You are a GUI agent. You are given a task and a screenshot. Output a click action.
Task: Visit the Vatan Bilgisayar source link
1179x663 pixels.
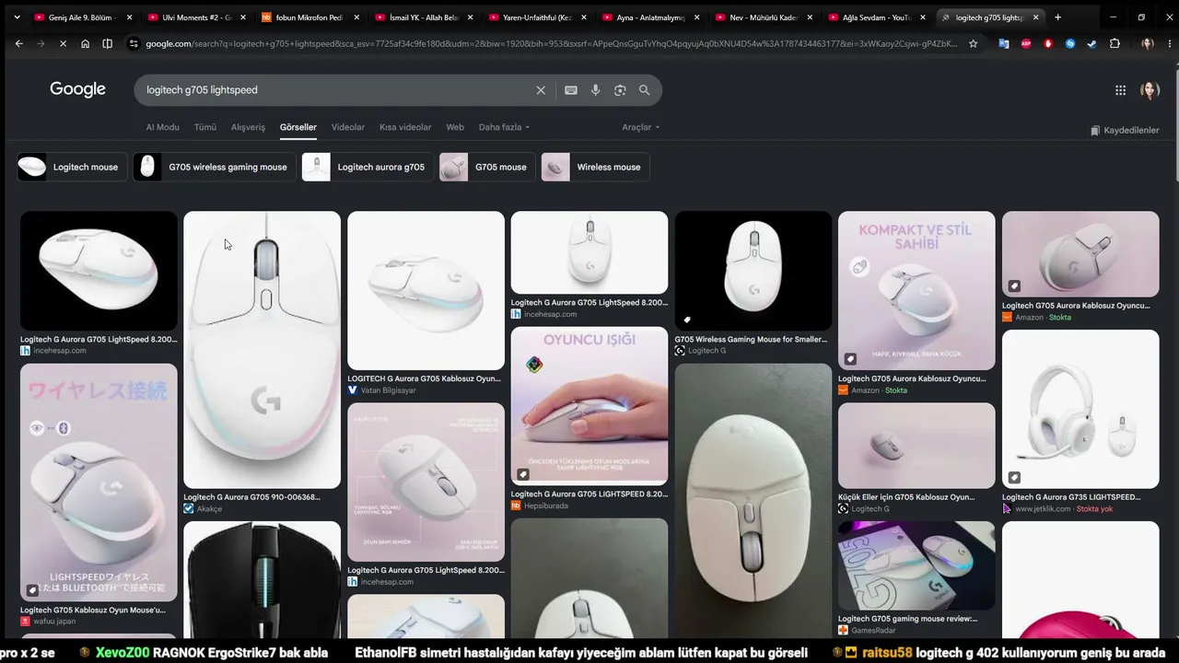(388, 390)
